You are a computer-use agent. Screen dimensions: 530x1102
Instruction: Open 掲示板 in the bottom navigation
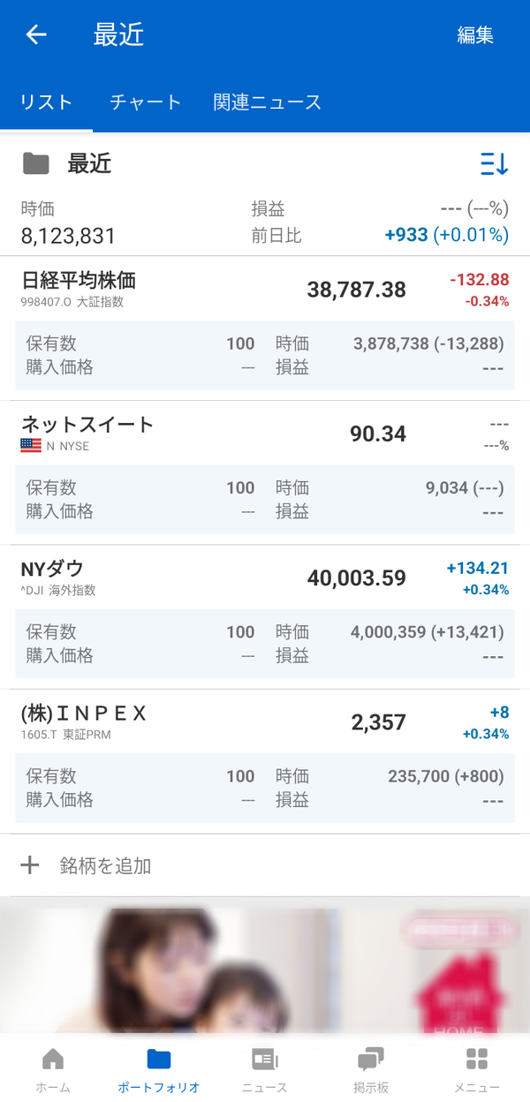point(371,1070)
